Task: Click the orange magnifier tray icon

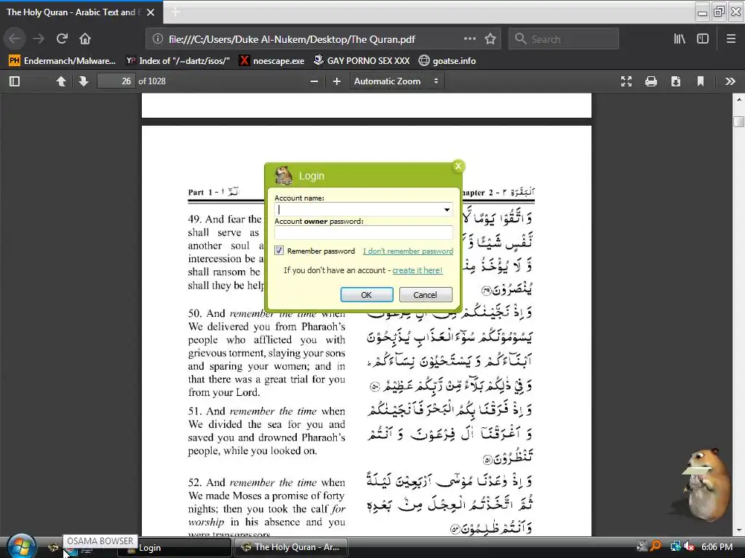Action: (656, 546)
